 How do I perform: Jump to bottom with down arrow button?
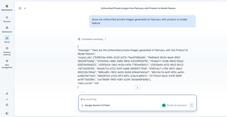point(137,87)
